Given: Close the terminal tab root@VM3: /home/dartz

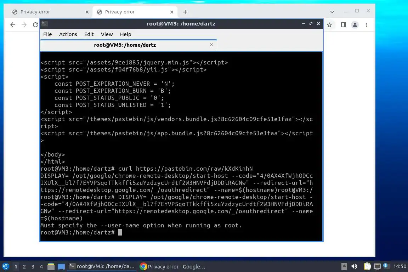Looking at the screenshot, I should click(211, 45).
